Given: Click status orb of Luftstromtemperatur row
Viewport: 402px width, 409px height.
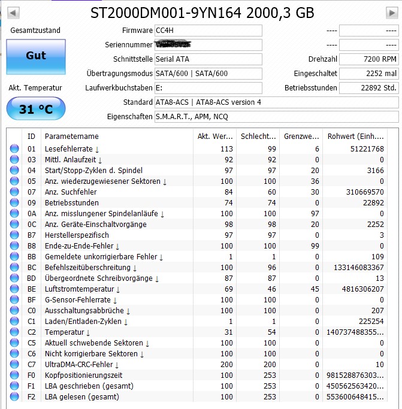Looking at the screenshot, I should (14, 289).
